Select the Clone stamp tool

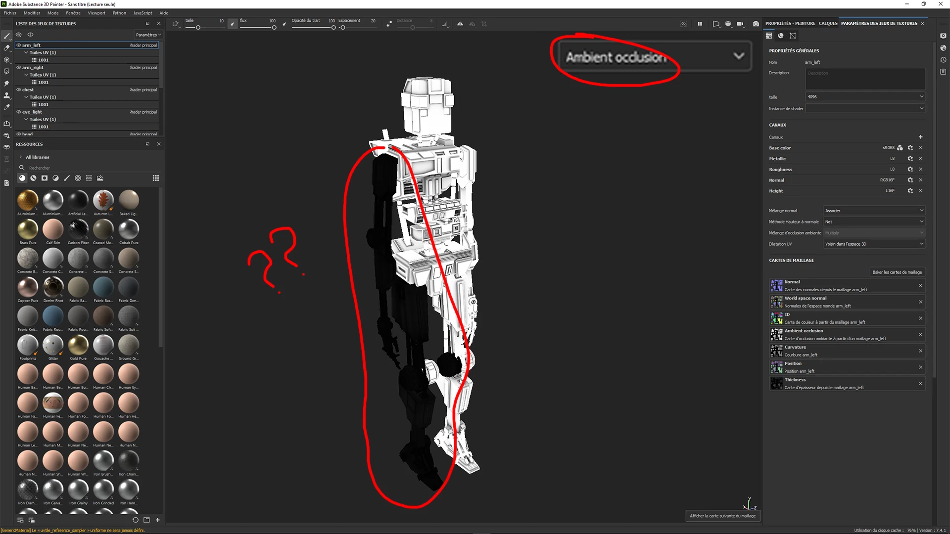(x=6, y=95)
